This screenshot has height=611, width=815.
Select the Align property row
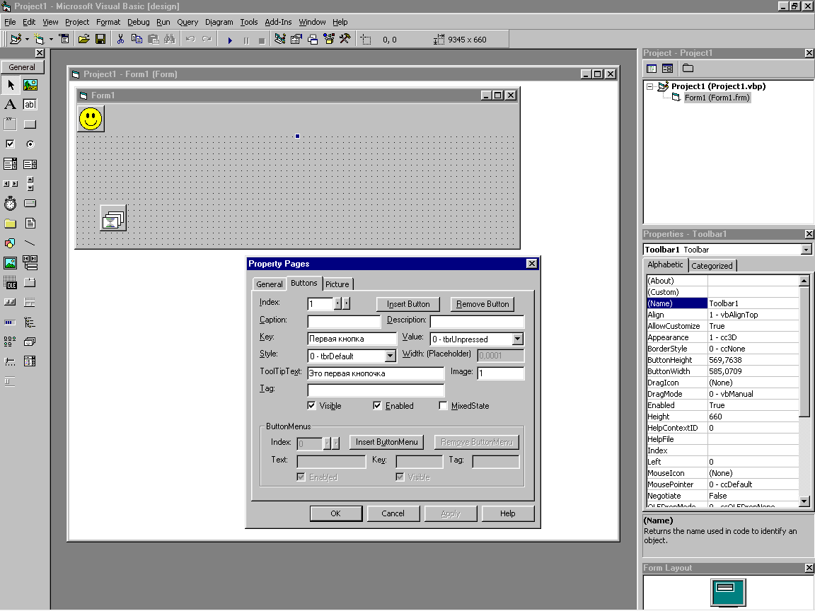point(722,315)
